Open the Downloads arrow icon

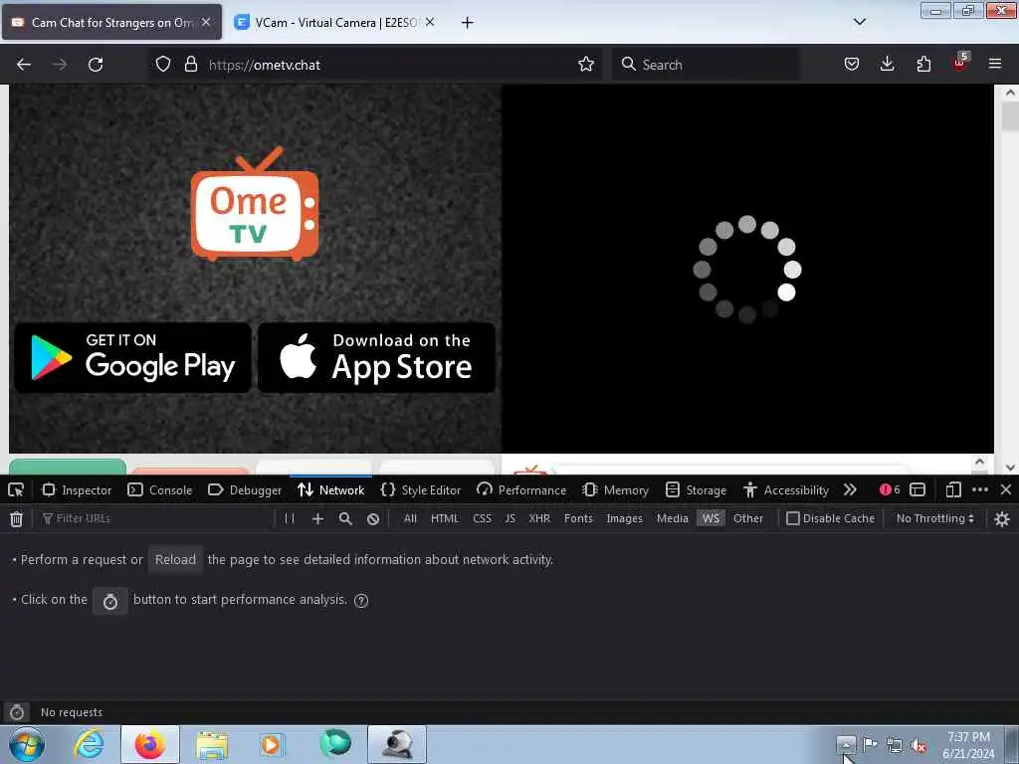pyautogui.click(x=887, y=65)
